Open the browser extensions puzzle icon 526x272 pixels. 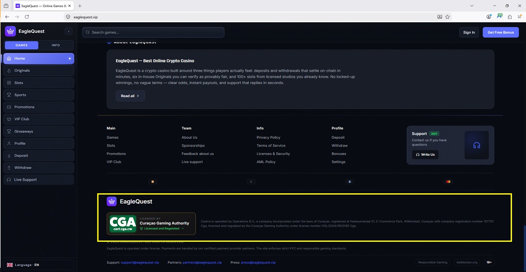510,17
